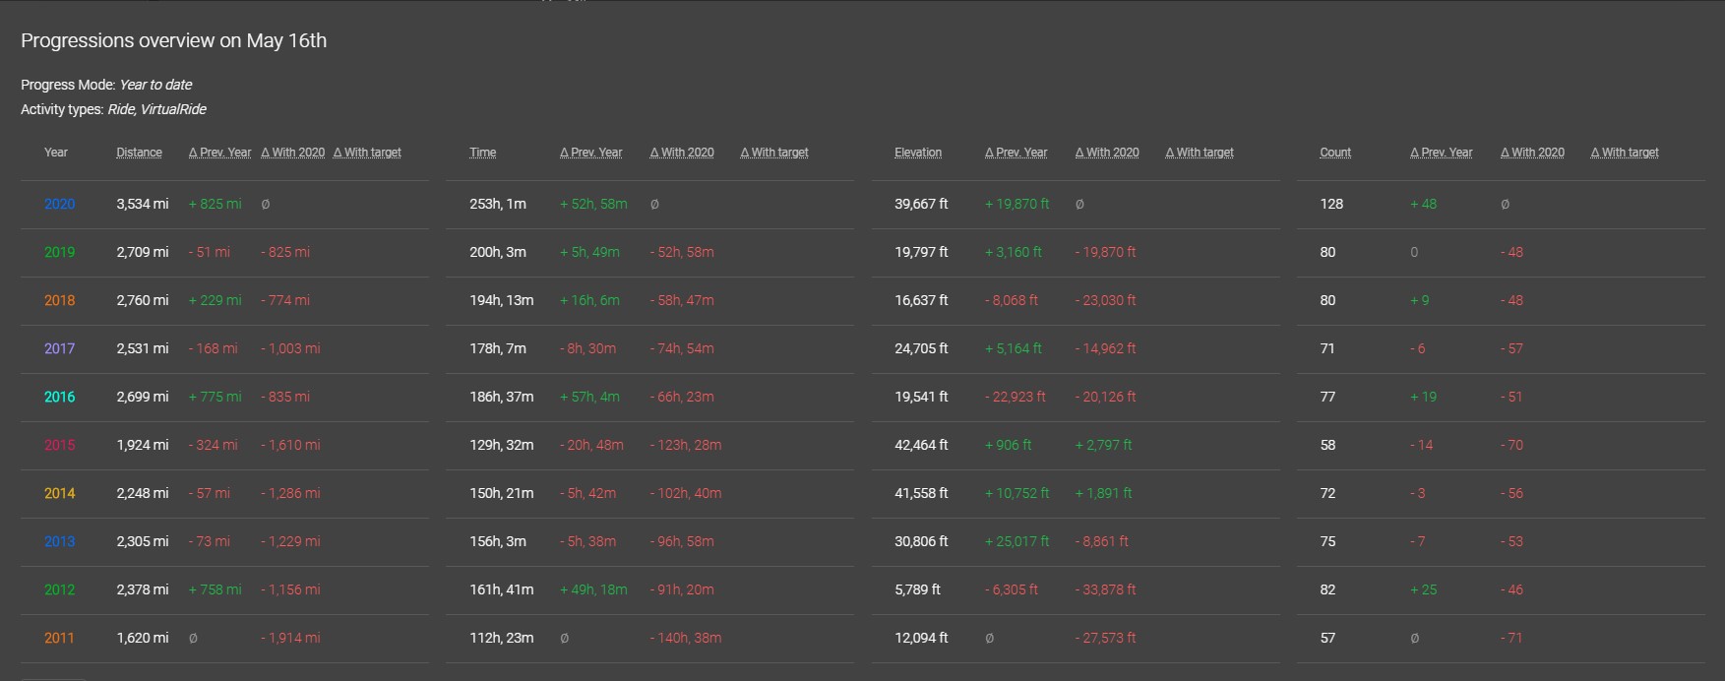The width and height of the screenshot is (1725, 681).
Task: Click Δ With target header in Elevation section
Action: pos(1200,153)
